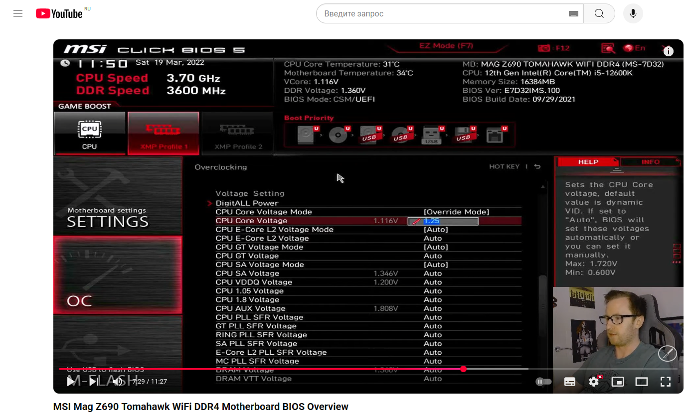Open the BIOS search magnifier icon
Viewport: 689px width, 416px height.
[x=608, y=48]
